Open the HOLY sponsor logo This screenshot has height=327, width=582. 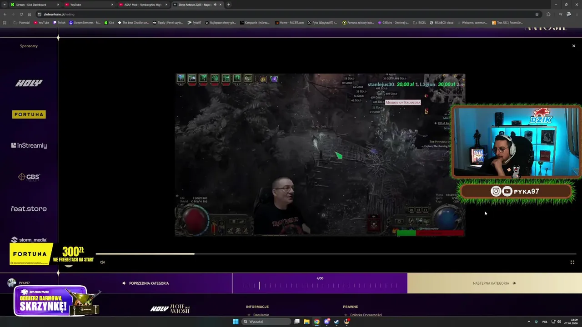pyautogui.click(x=29, y=83)
